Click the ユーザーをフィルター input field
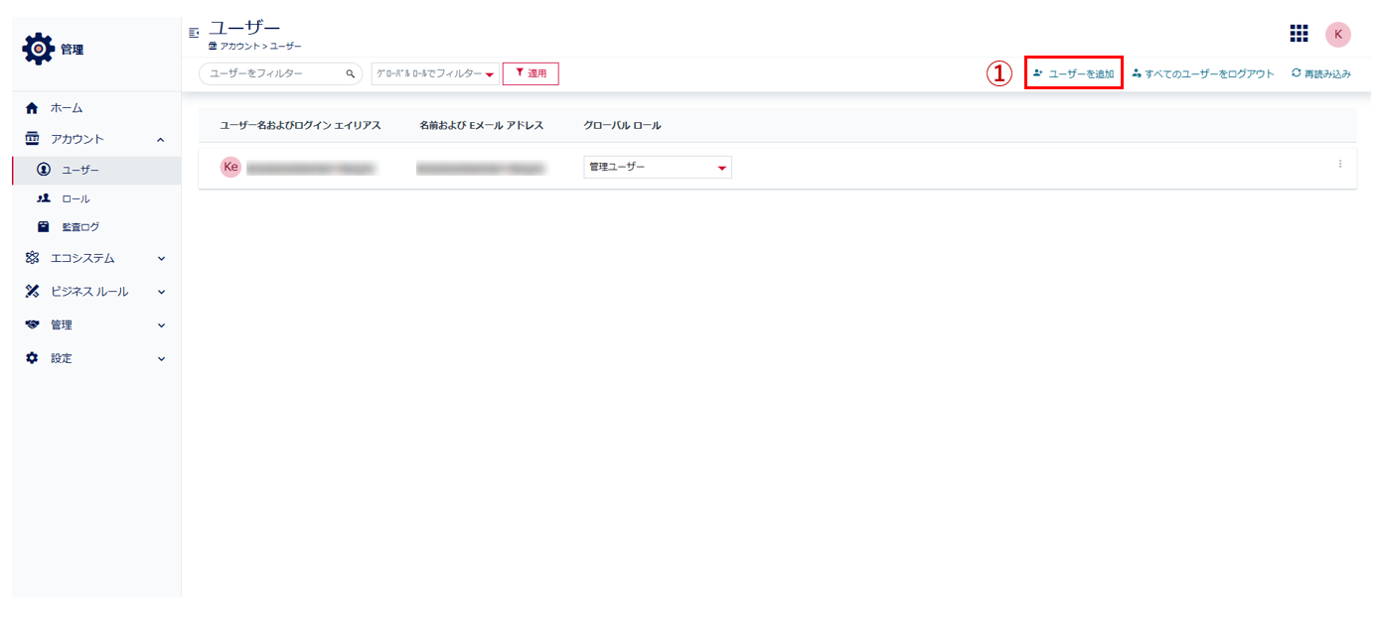 [x=273, y=73]
